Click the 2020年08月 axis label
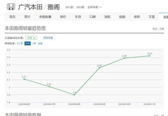Viewport: 168px width, 116px height. [74, 104]
